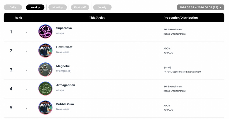Open the Armageddon album cover

45,88
